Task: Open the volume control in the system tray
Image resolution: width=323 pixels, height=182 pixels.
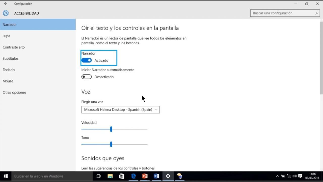Action: click(x=295, y=176)
